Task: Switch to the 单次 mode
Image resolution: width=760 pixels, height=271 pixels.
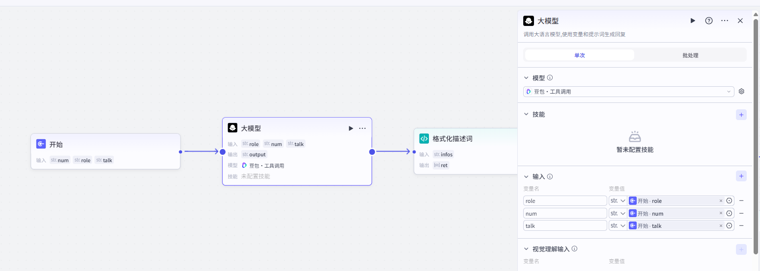Action: 579,55
